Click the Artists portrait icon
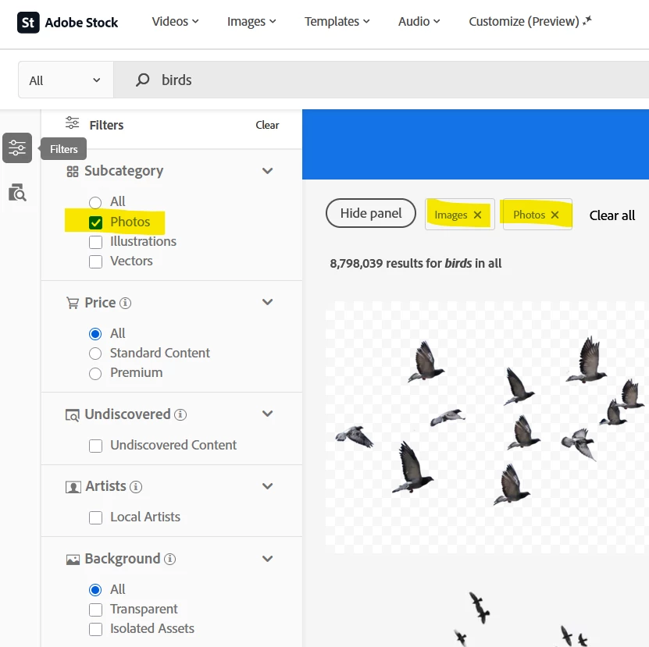 (x=73, y=487)
